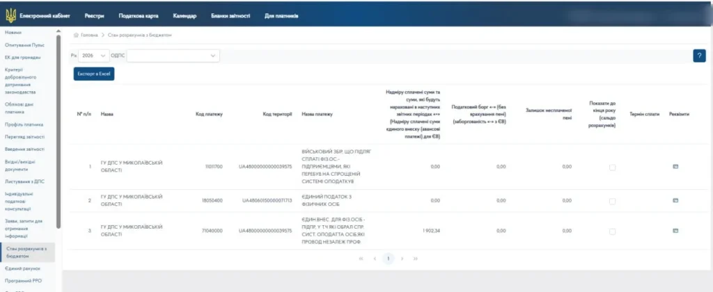This screenshot has width=713, height=292.
Task: Go to previous page arrow
Action: tap(375, 259)
